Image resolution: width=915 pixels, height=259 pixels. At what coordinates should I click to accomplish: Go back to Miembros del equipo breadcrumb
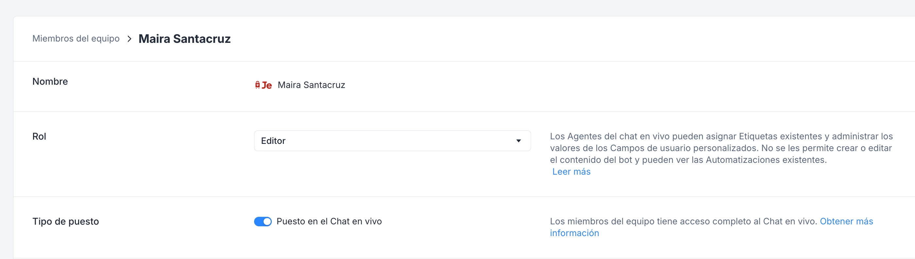pyautogui.click(x=76, y=38)
